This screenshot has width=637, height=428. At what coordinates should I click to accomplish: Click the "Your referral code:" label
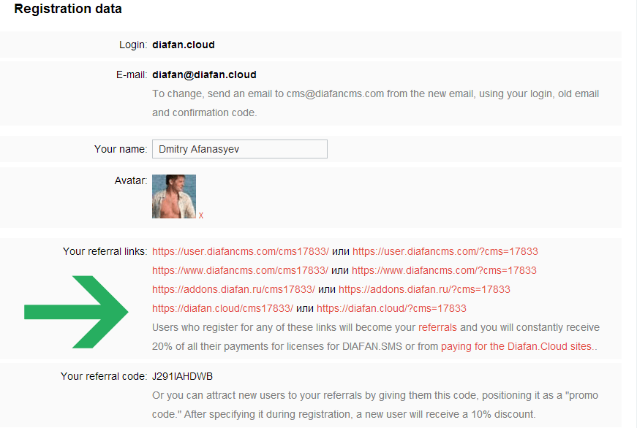point(104,376)
